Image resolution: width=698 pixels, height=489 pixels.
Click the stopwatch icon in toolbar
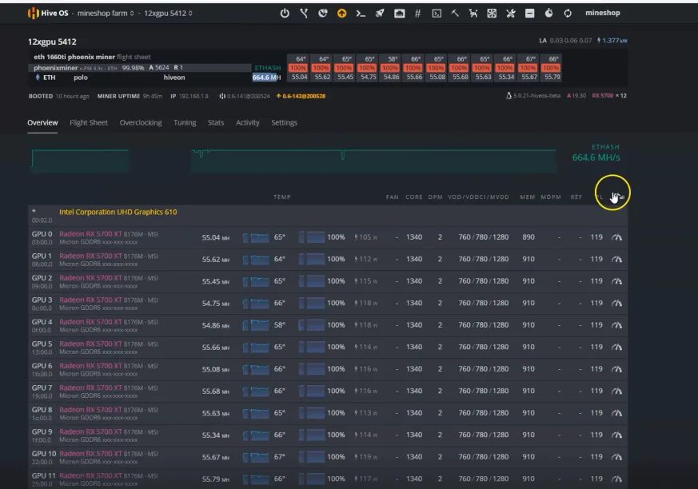pos(548,14)
